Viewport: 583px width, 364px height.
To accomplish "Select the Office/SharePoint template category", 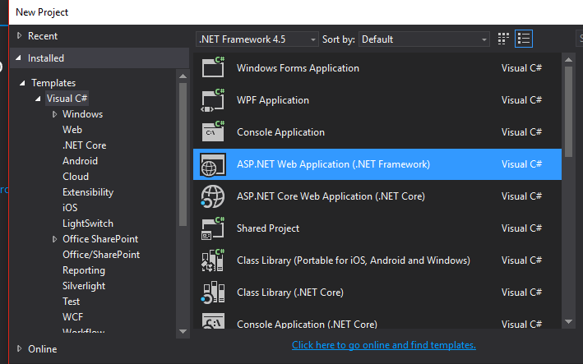I will tap(101, 255).
